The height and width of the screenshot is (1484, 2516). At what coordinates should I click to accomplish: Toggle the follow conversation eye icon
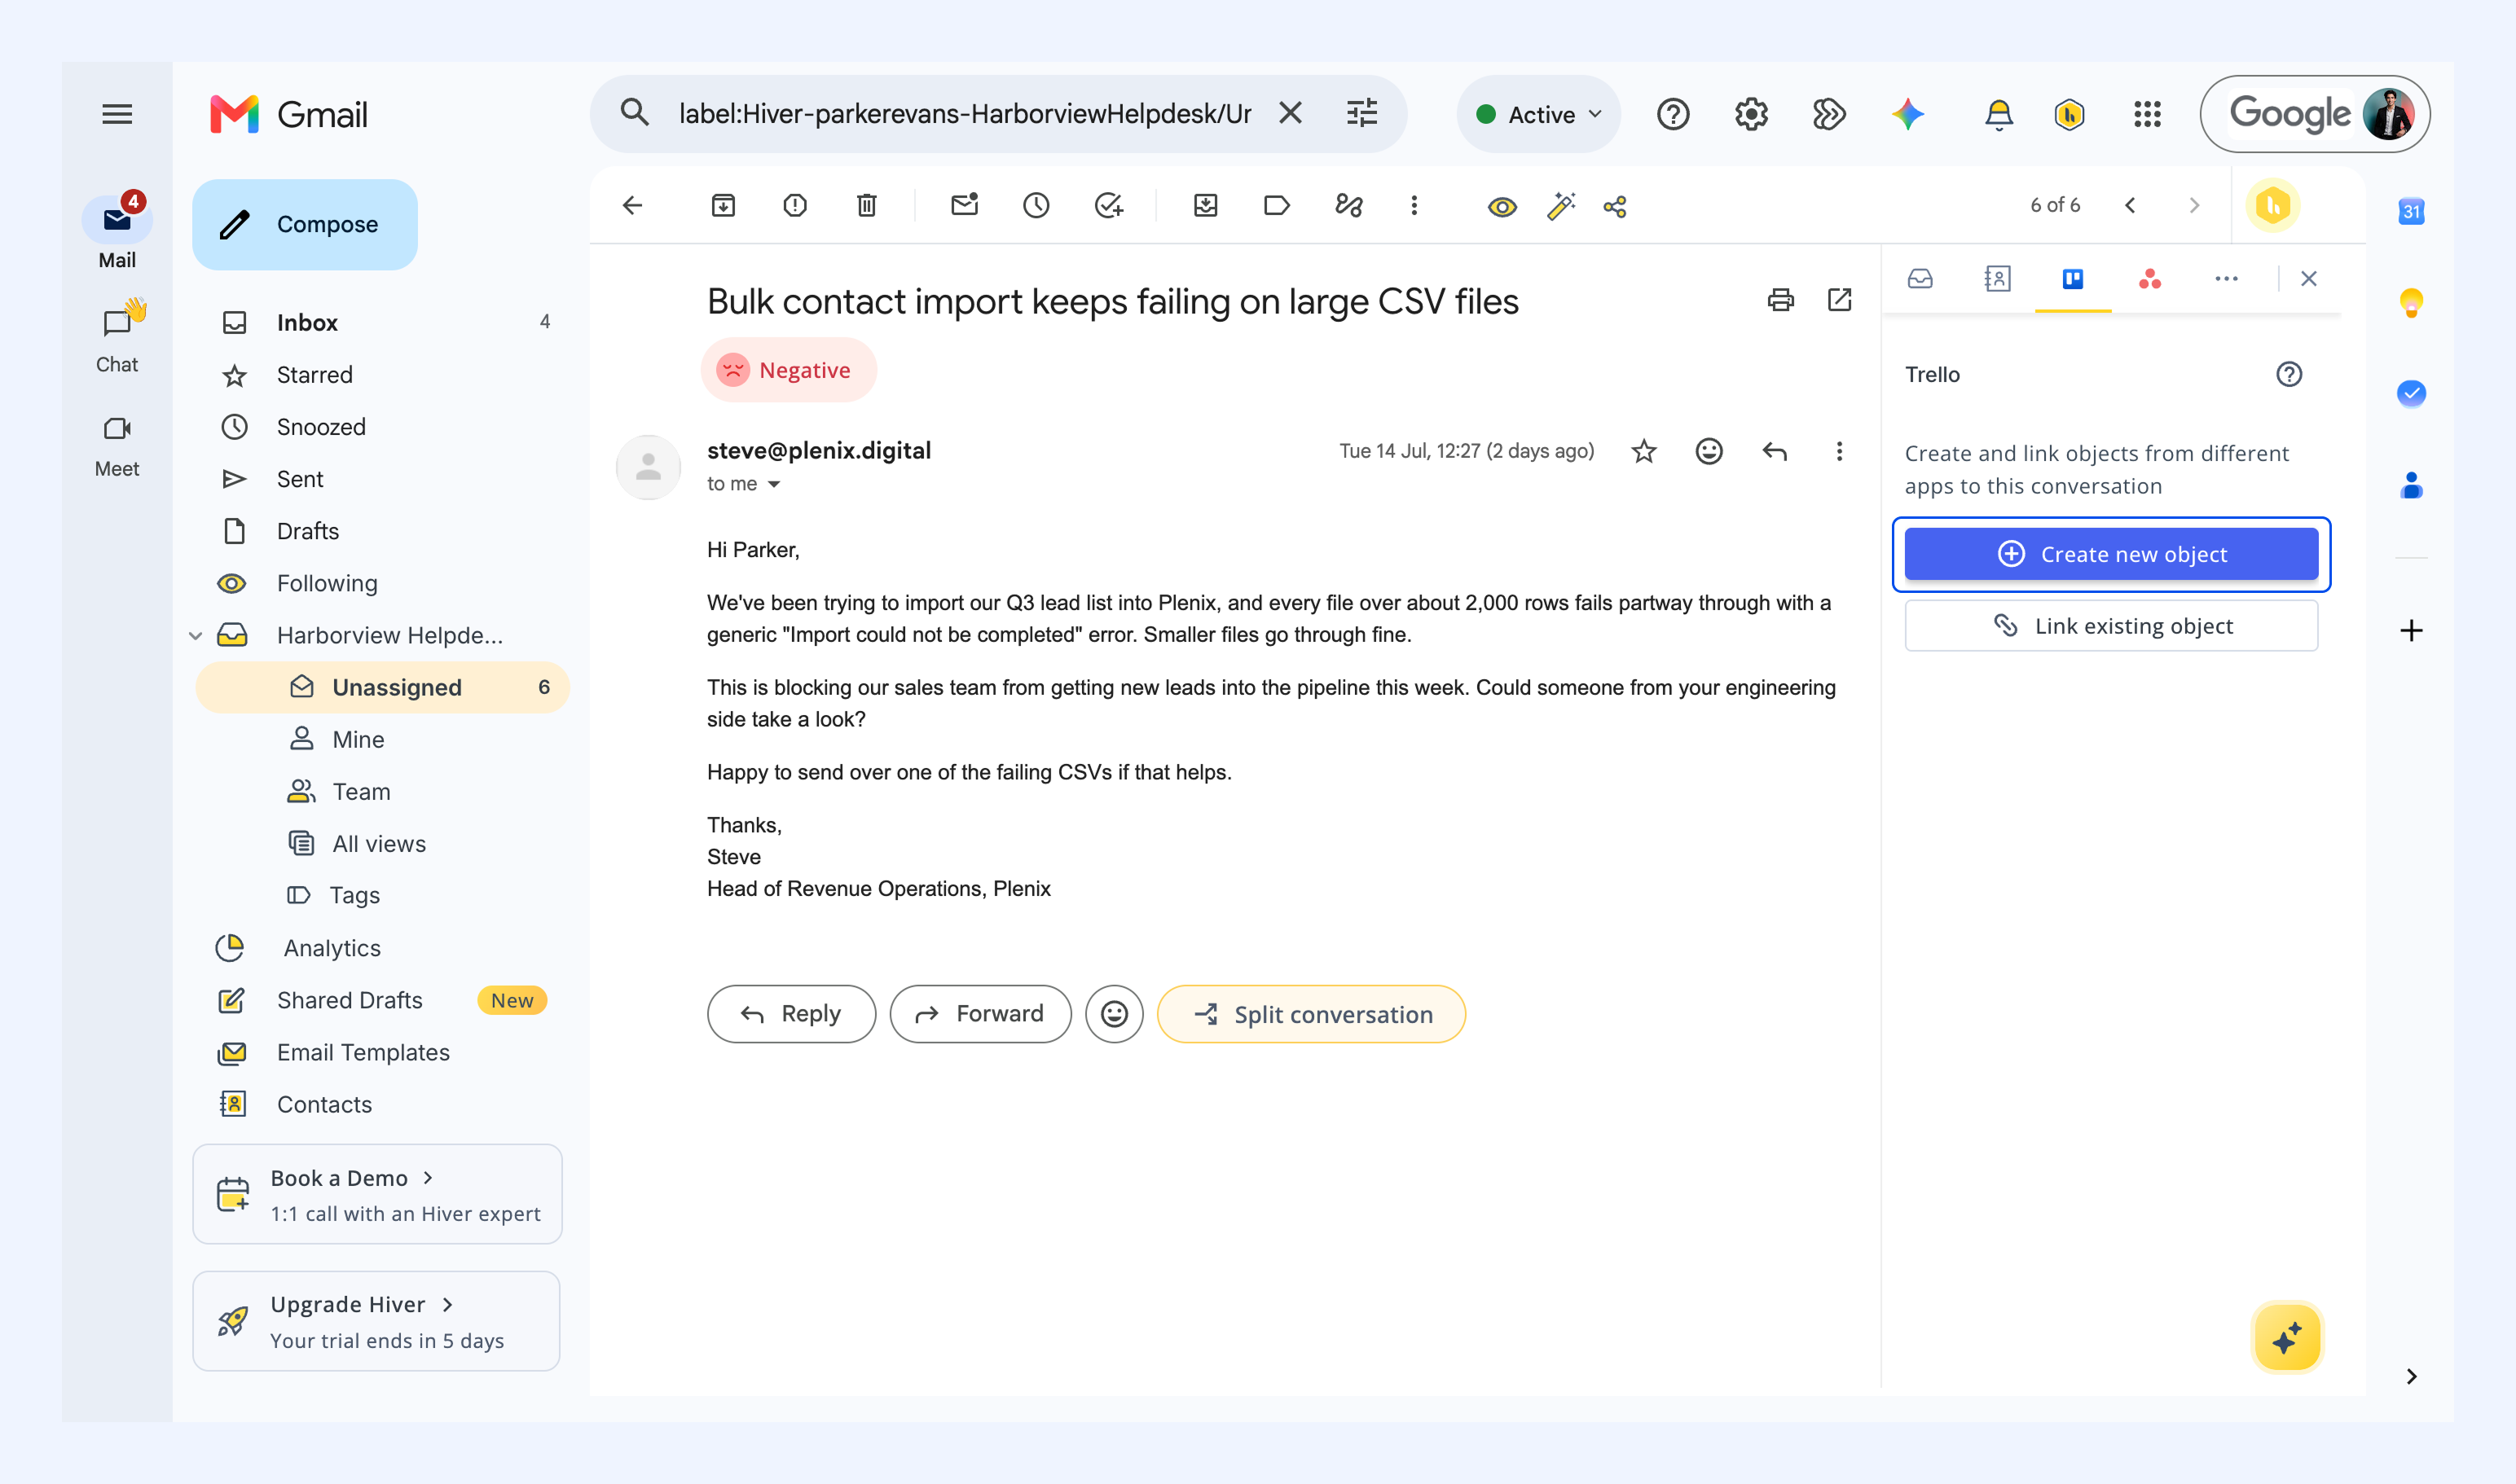click(x=1502, y=206)
